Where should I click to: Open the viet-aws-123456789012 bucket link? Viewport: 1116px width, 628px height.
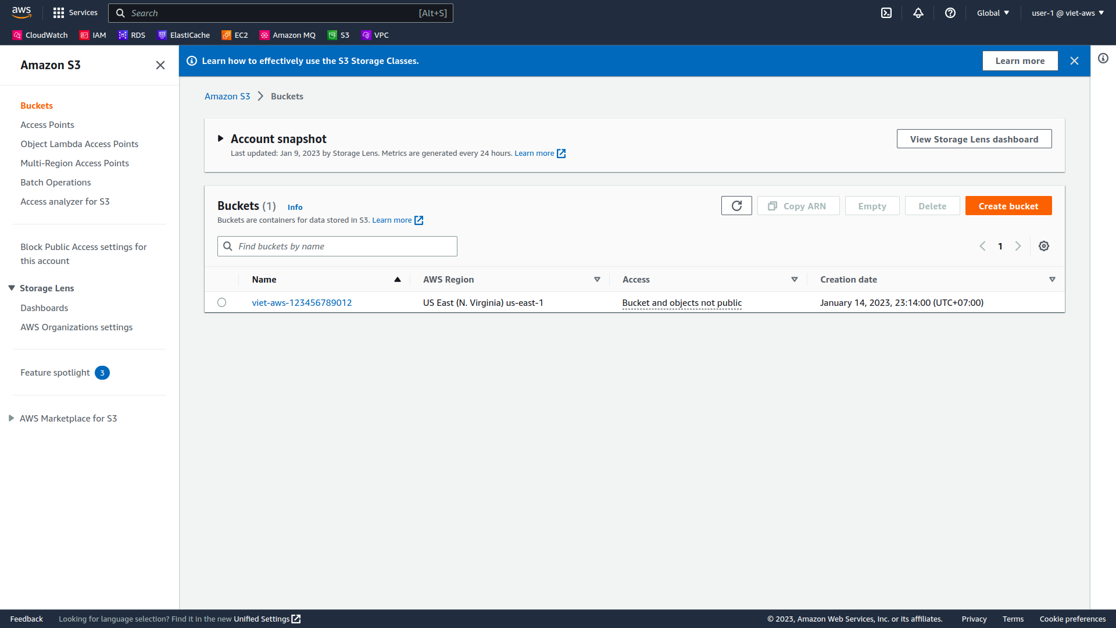point(302,302)
